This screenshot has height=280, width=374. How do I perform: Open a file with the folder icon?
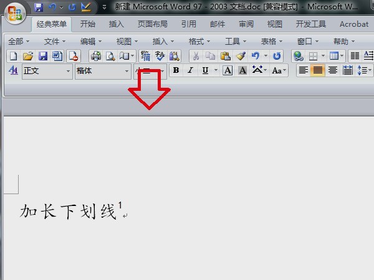click(x=28, y=56)
